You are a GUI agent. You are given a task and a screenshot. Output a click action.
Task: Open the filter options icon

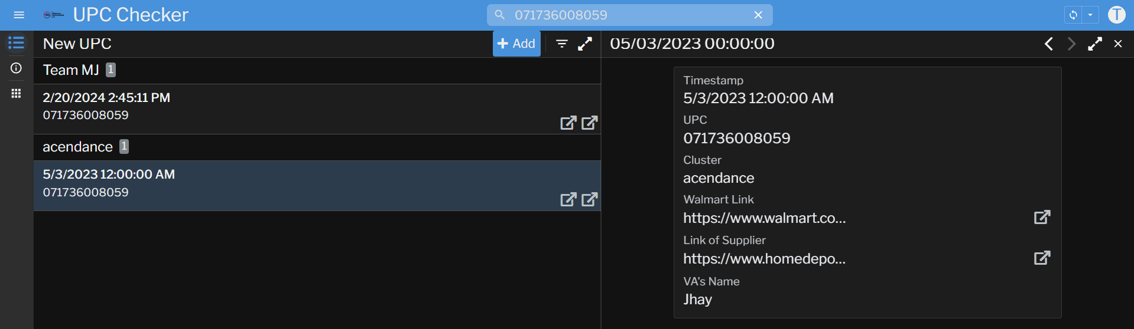pyautogui.click(x=562, y=44)
